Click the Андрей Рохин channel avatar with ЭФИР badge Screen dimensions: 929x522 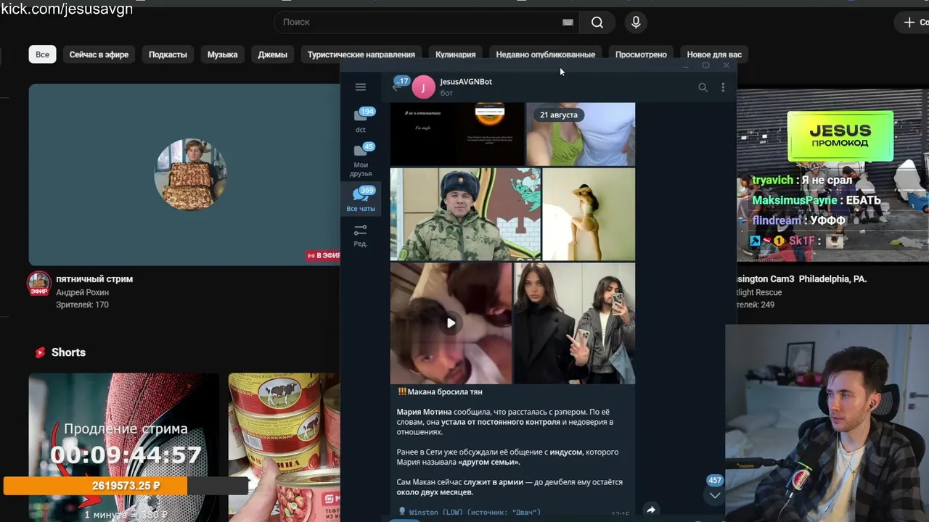coord(39,283)
